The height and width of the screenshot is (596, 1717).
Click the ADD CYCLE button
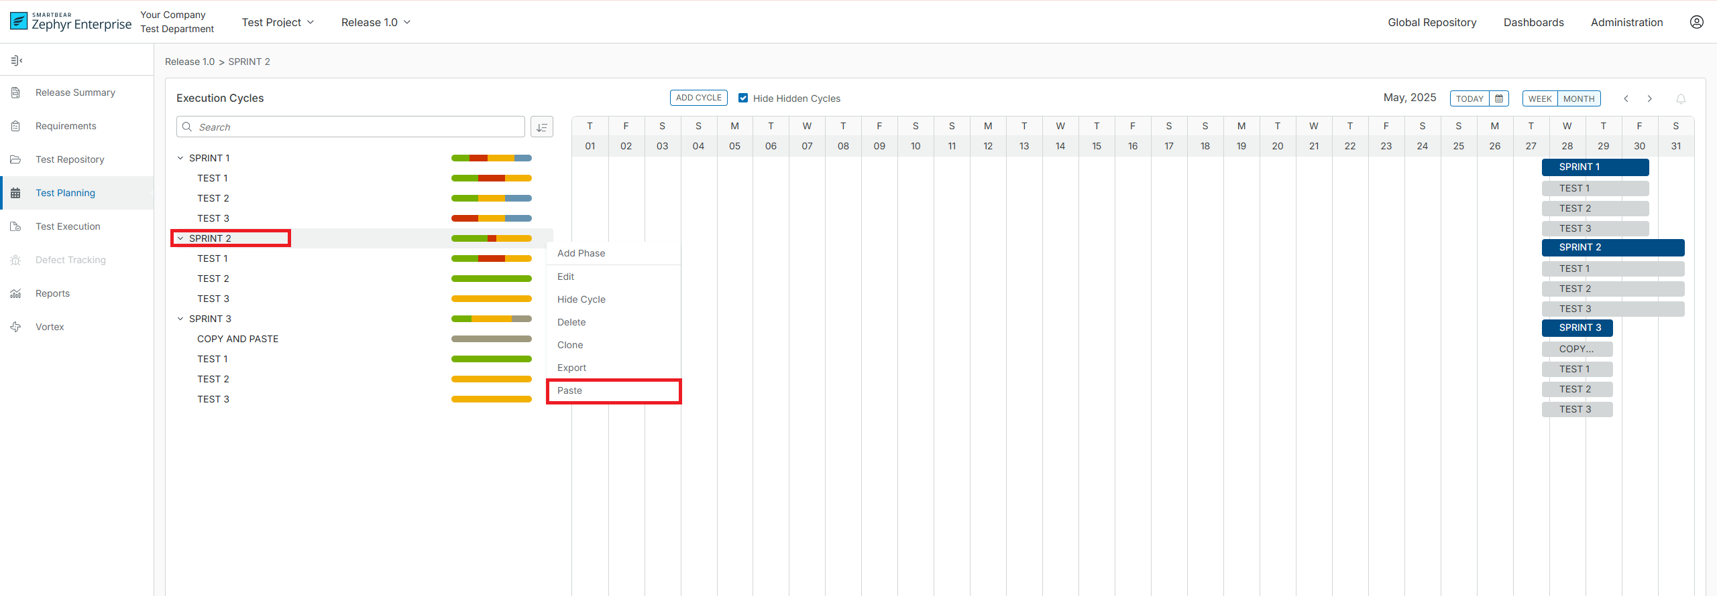698,98
